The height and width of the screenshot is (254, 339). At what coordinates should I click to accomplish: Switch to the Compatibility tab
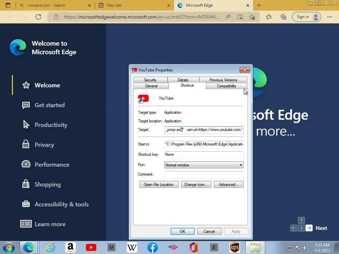tap(226, 86)
